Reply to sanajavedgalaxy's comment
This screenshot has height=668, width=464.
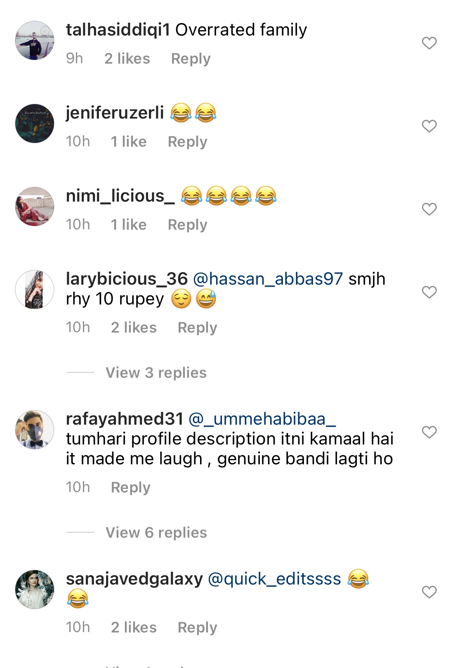(x=197, y=628)
